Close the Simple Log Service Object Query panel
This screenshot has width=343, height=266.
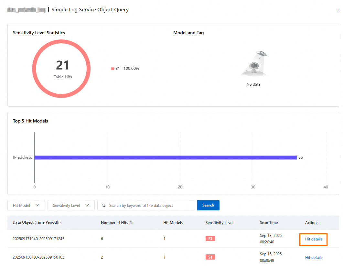point(338,10)
